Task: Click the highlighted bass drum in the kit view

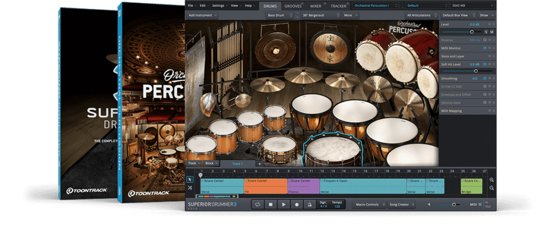Action: pyautogui.click(x=333, y=150)
